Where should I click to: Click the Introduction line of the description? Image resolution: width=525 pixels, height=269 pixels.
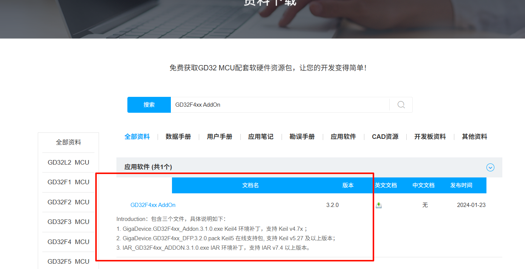coord(171,219)
